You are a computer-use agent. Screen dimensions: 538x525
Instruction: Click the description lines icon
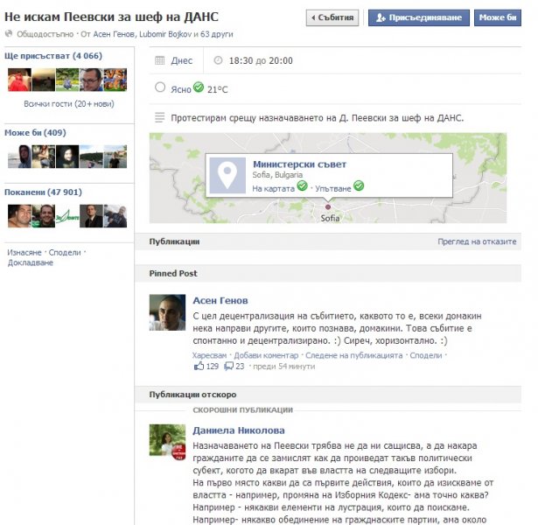159,117
